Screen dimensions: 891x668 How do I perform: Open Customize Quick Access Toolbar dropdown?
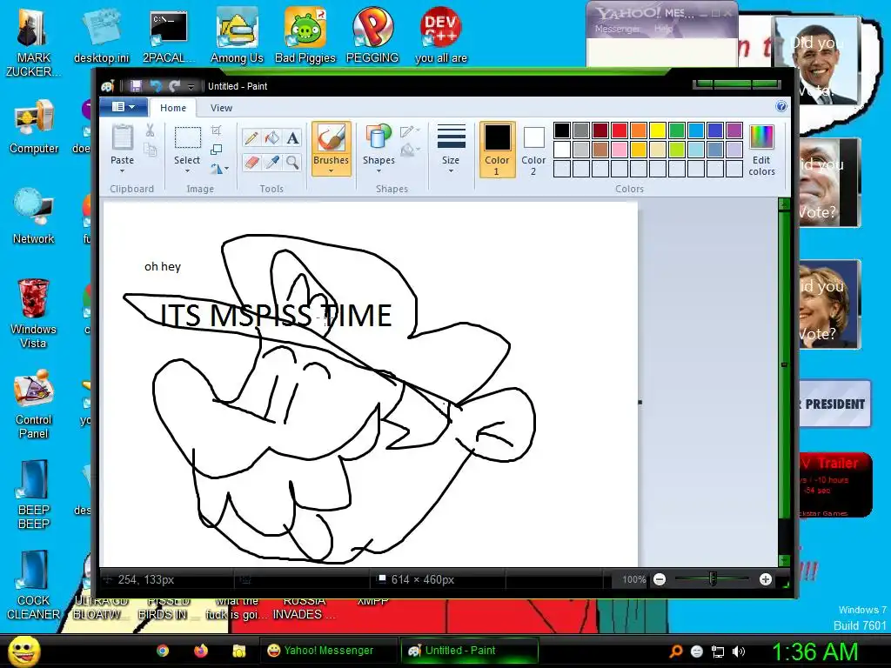pyautogui.click(x=191, y=86)
